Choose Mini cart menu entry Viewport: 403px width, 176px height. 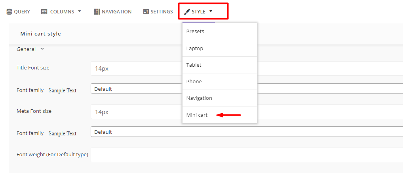point(197,115)
